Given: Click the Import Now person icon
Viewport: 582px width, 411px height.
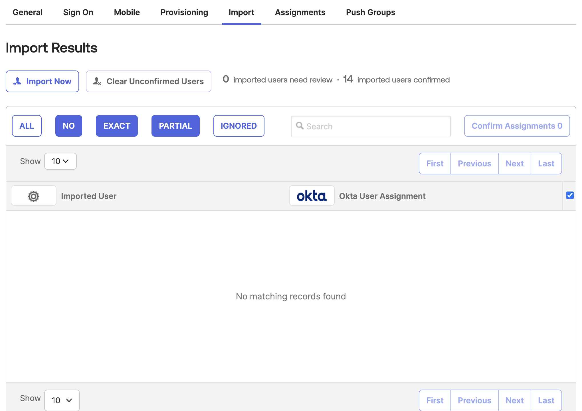Looking at the screenshot, I should (x=17, y=81).
